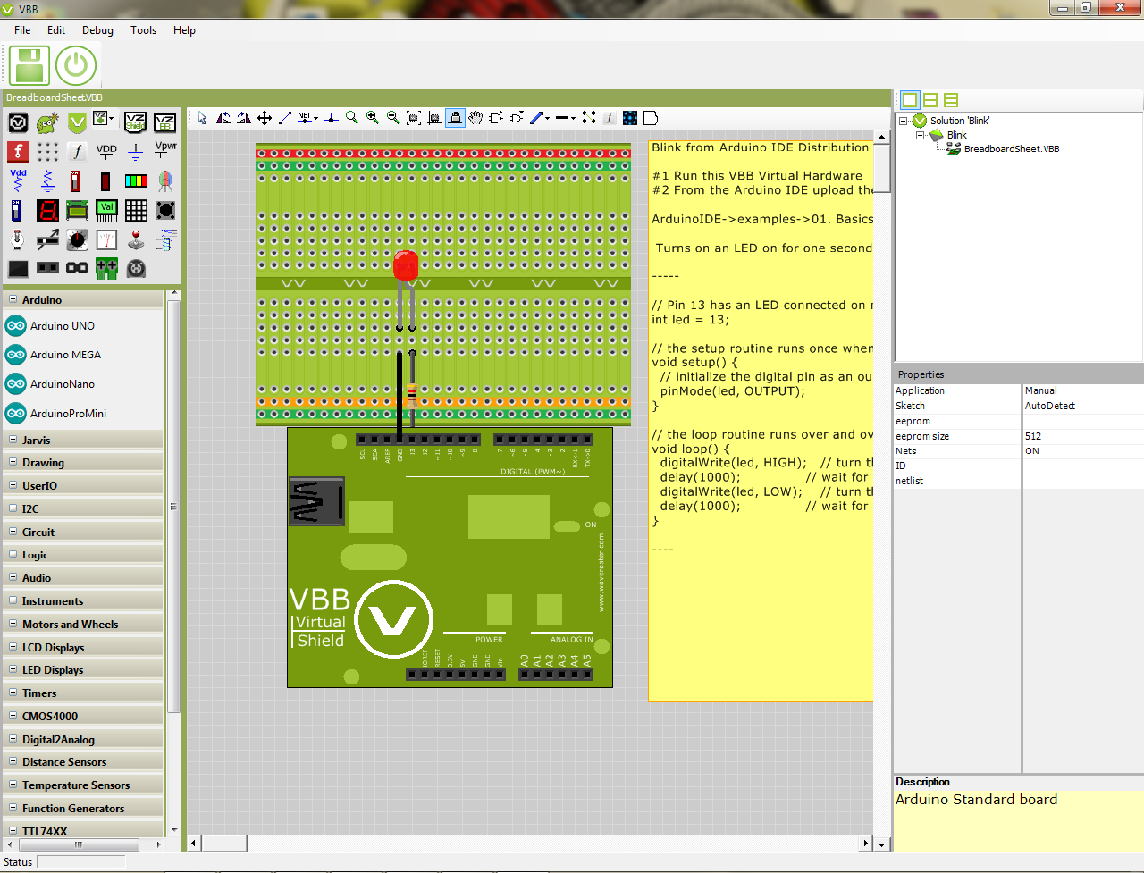Select the move cross-arrows tool

(x=265, y=118)
